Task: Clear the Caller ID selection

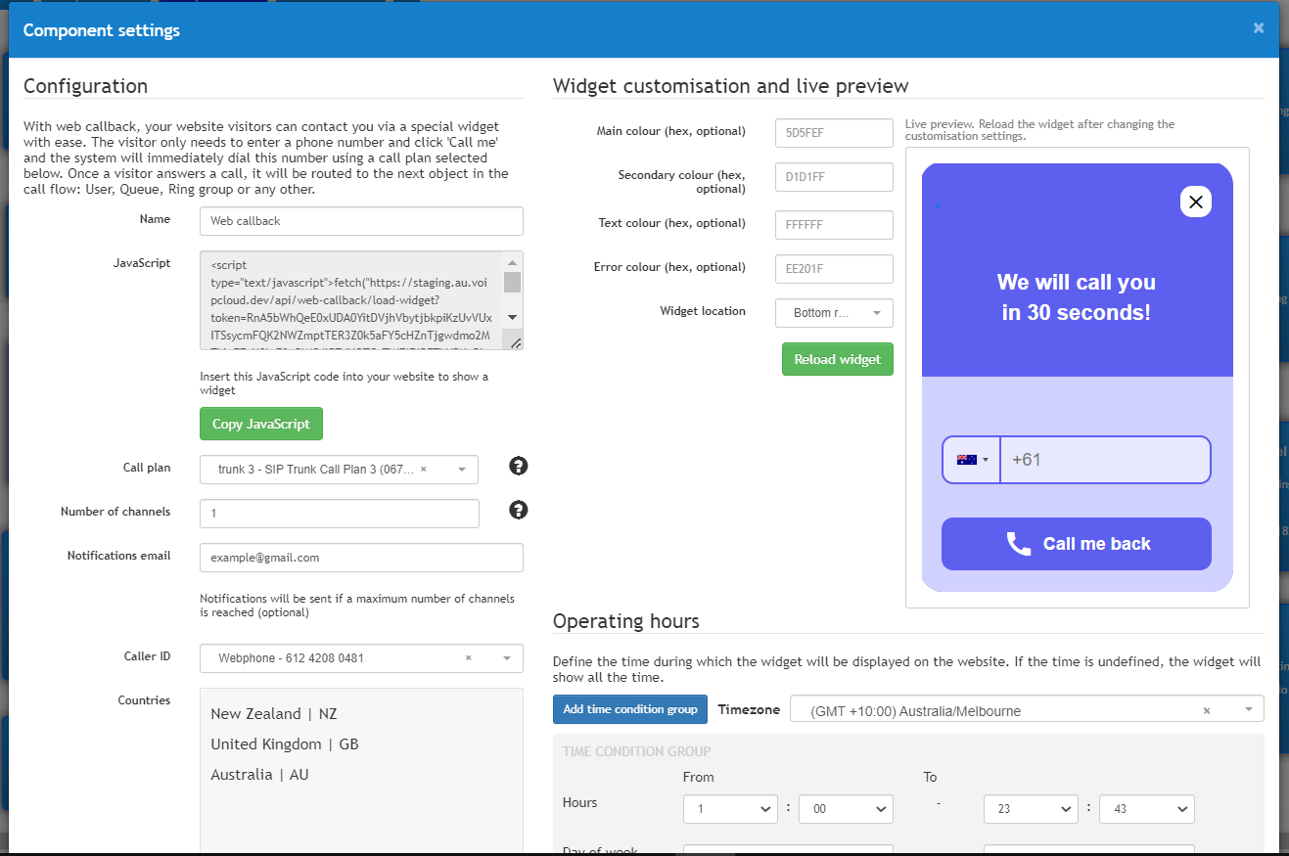Action: [469, 658]
